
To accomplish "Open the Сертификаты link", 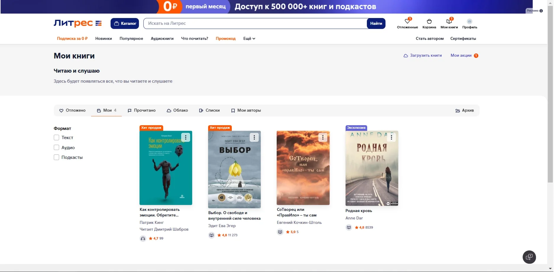I will click(463, 38).
